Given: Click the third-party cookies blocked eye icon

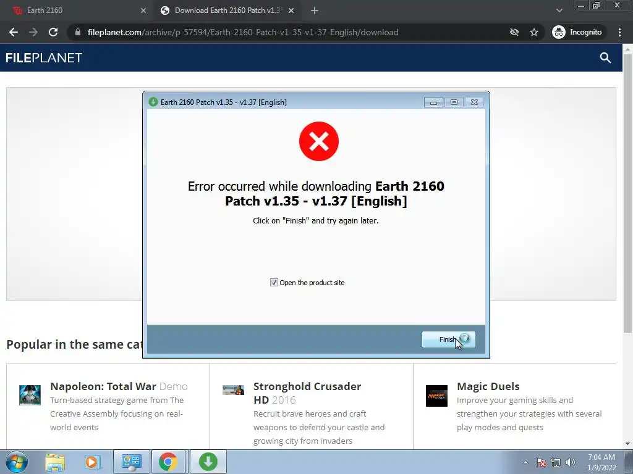Looking at the screenshot, I should (x=514, y=32).
